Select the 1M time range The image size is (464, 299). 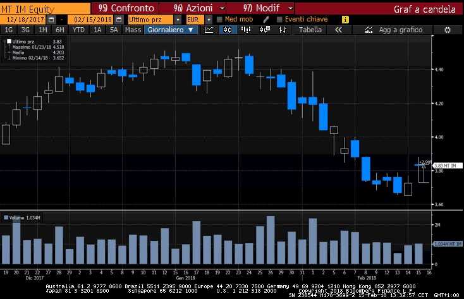coord(43,30)
